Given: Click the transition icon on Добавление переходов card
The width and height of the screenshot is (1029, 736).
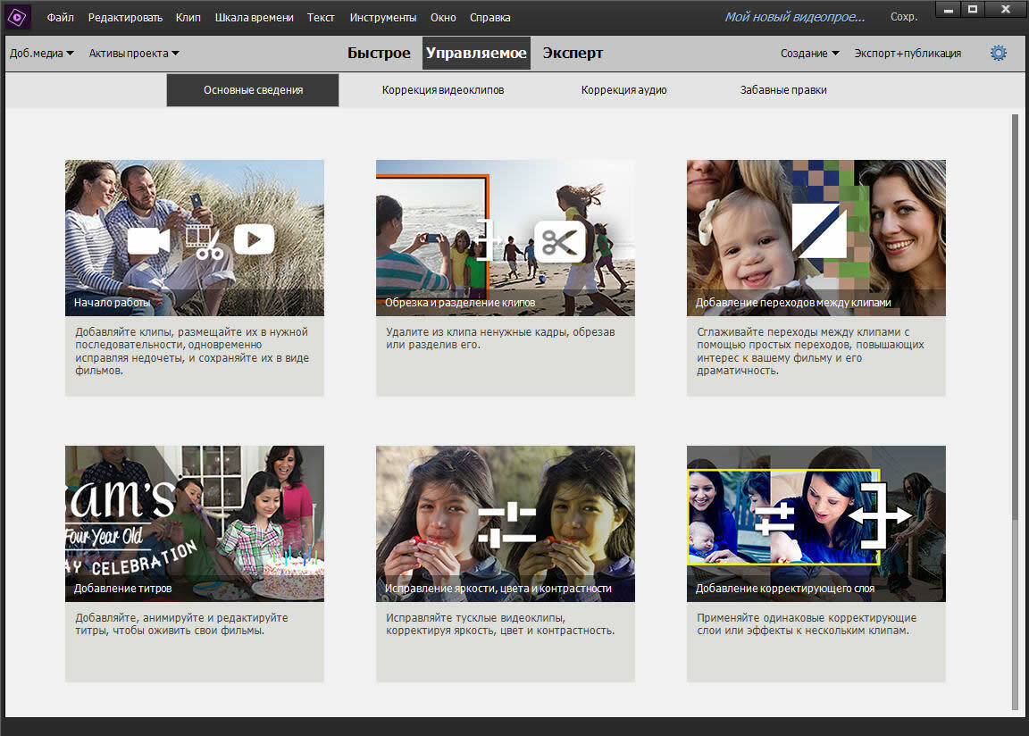Looking at the screenshot, I should click(x=819, y=230).
